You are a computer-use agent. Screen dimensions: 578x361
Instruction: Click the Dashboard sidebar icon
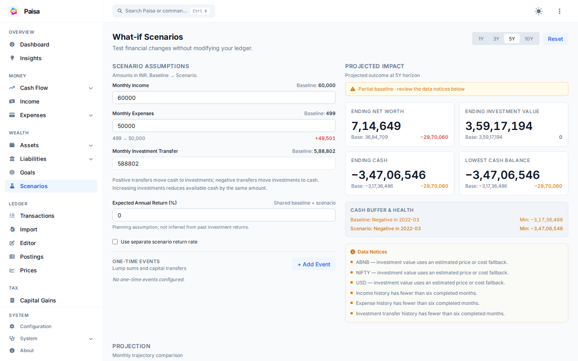tap(12, 45)
